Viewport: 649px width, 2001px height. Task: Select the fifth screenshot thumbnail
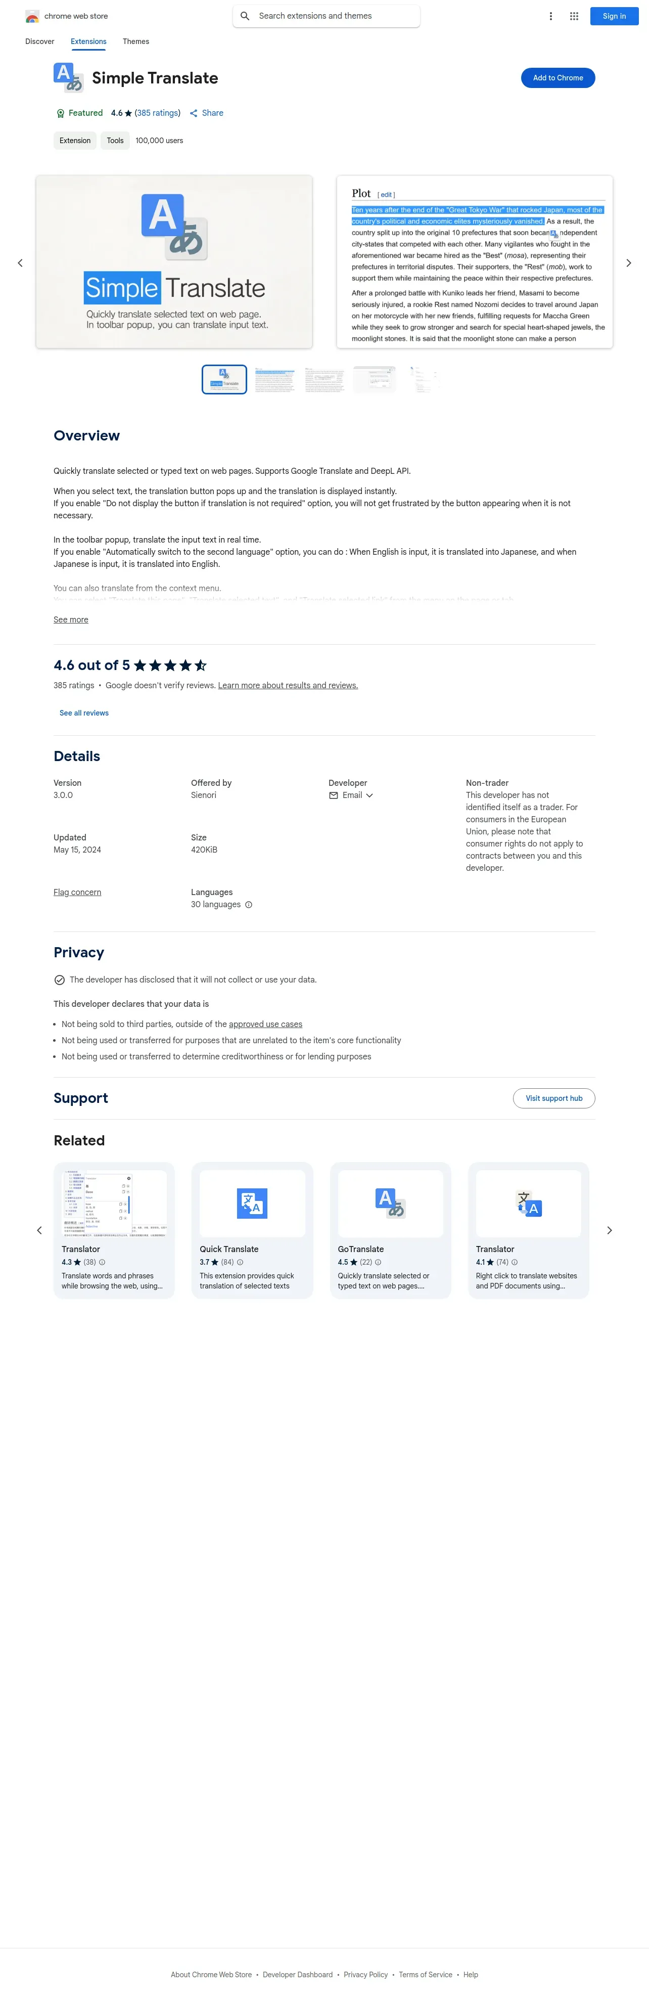coord(425,380)
